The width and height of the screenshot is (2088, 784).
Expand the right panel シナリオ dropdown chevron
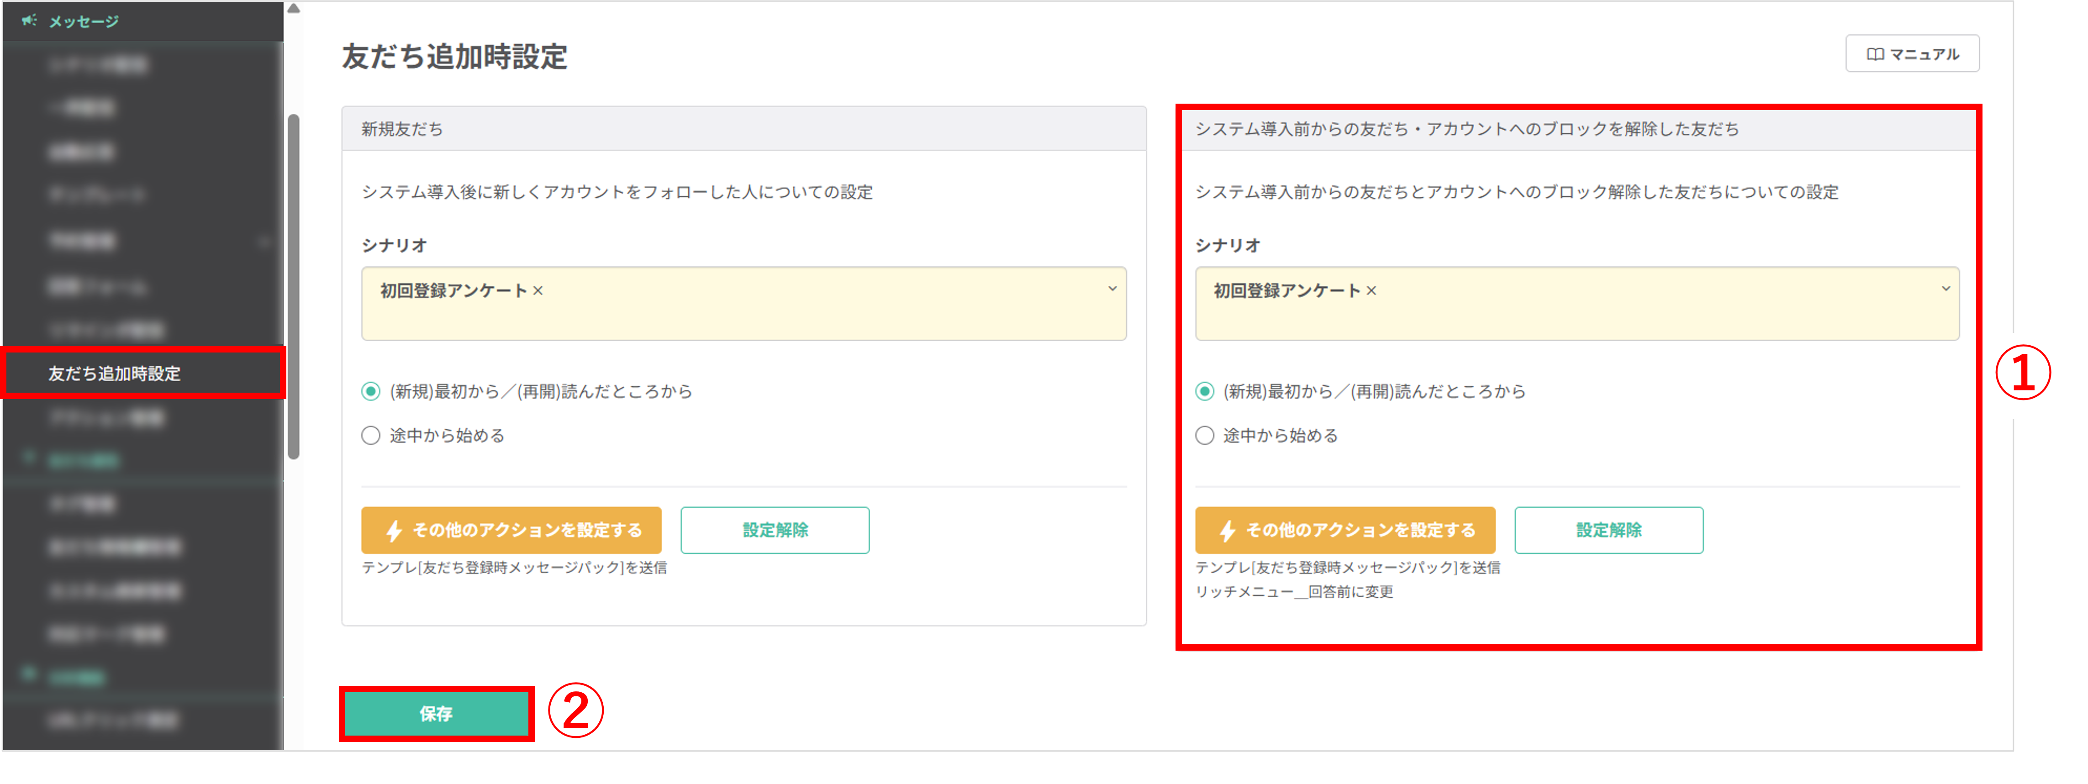tap(1946, 289)
